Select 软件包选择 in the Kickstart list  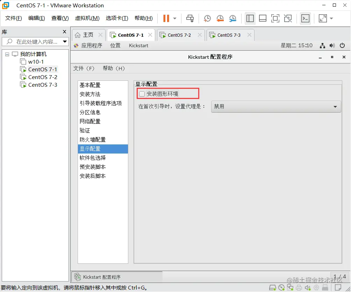103,158
